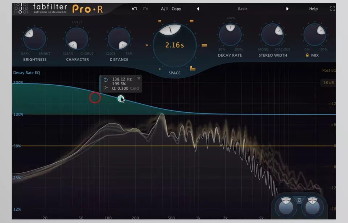Click the Stereo Width knob
Screen dimensions: 348x223
[273, 35]
